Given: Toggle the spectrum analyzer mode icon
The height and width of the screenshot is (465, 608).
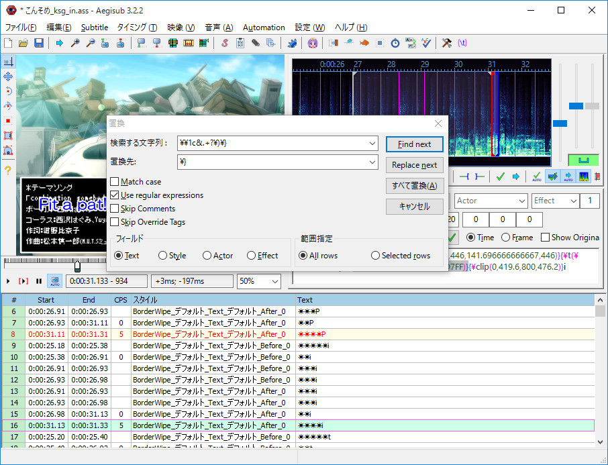Looking at the screenshot, I should point(583,177).
